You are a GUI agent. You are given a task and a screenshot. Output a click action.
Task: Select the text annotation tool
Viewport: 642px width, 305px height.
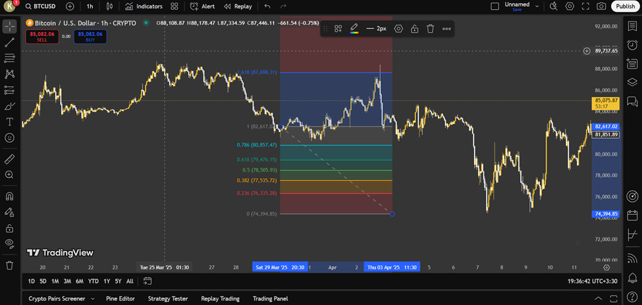9,122
